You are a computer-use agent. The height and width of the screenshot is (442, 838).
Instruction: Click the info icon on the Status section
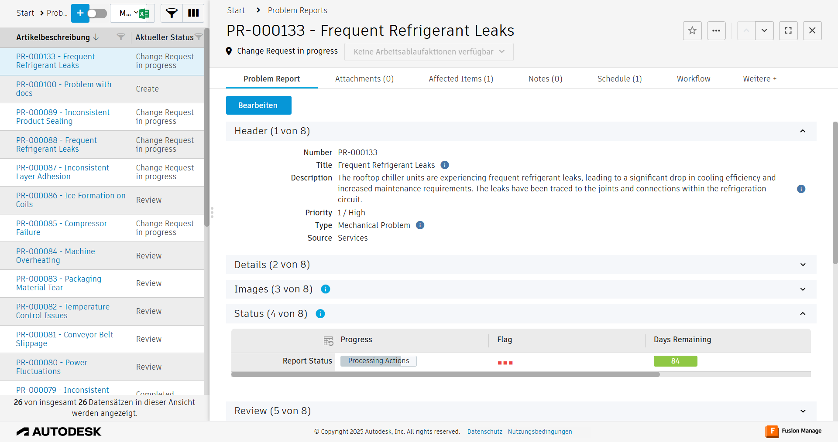(320, 314)
